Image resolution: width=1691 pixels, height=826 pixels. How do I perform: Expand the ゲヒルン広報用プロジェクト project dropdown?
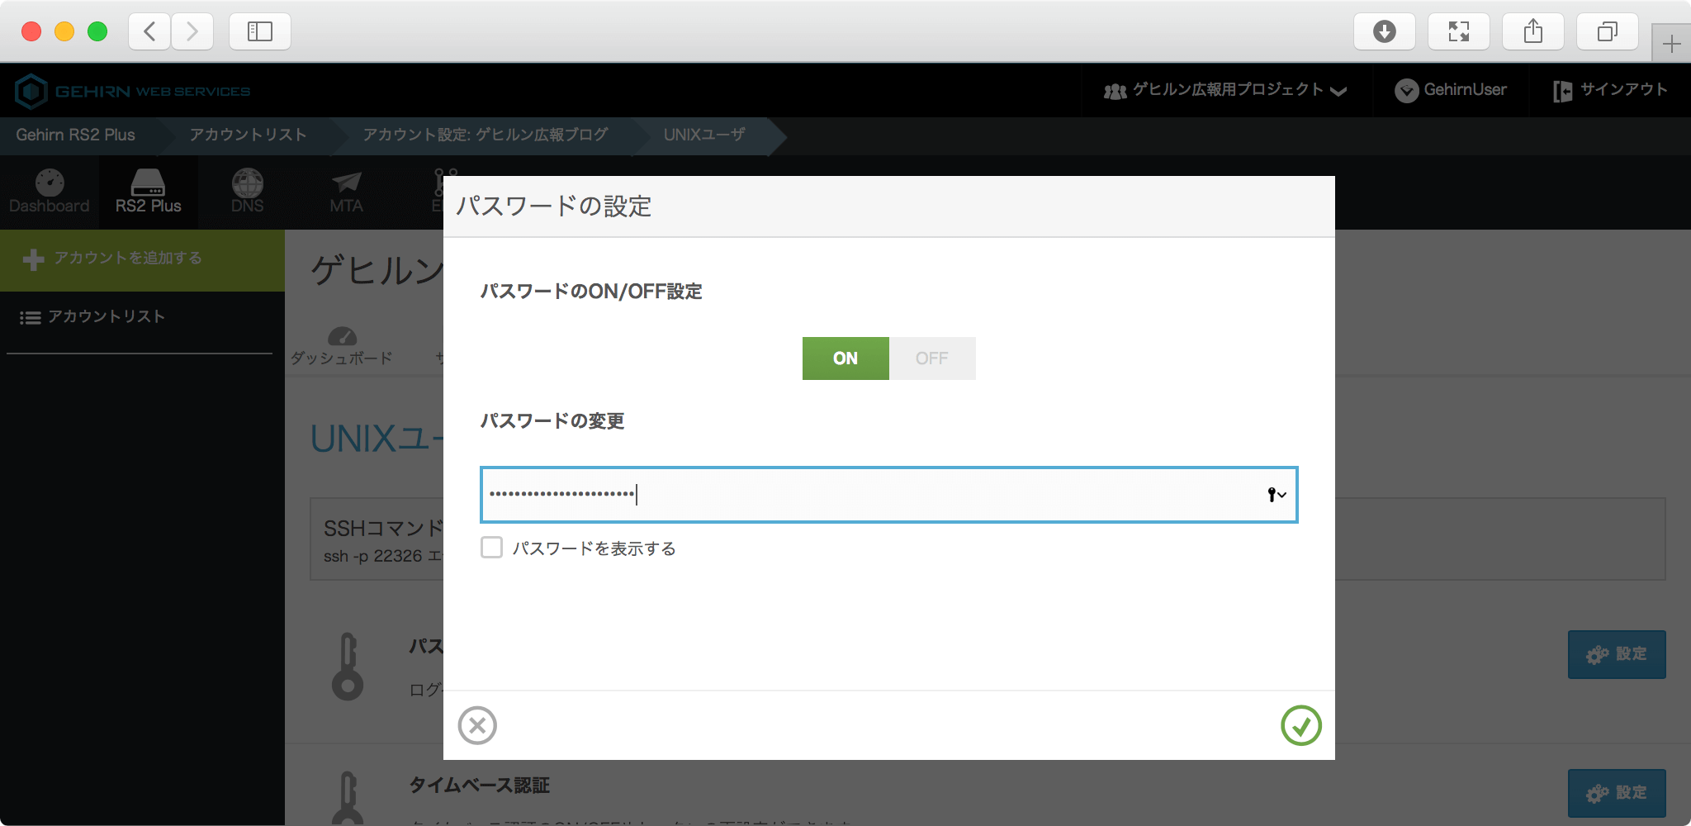[x=1225, y=90]
